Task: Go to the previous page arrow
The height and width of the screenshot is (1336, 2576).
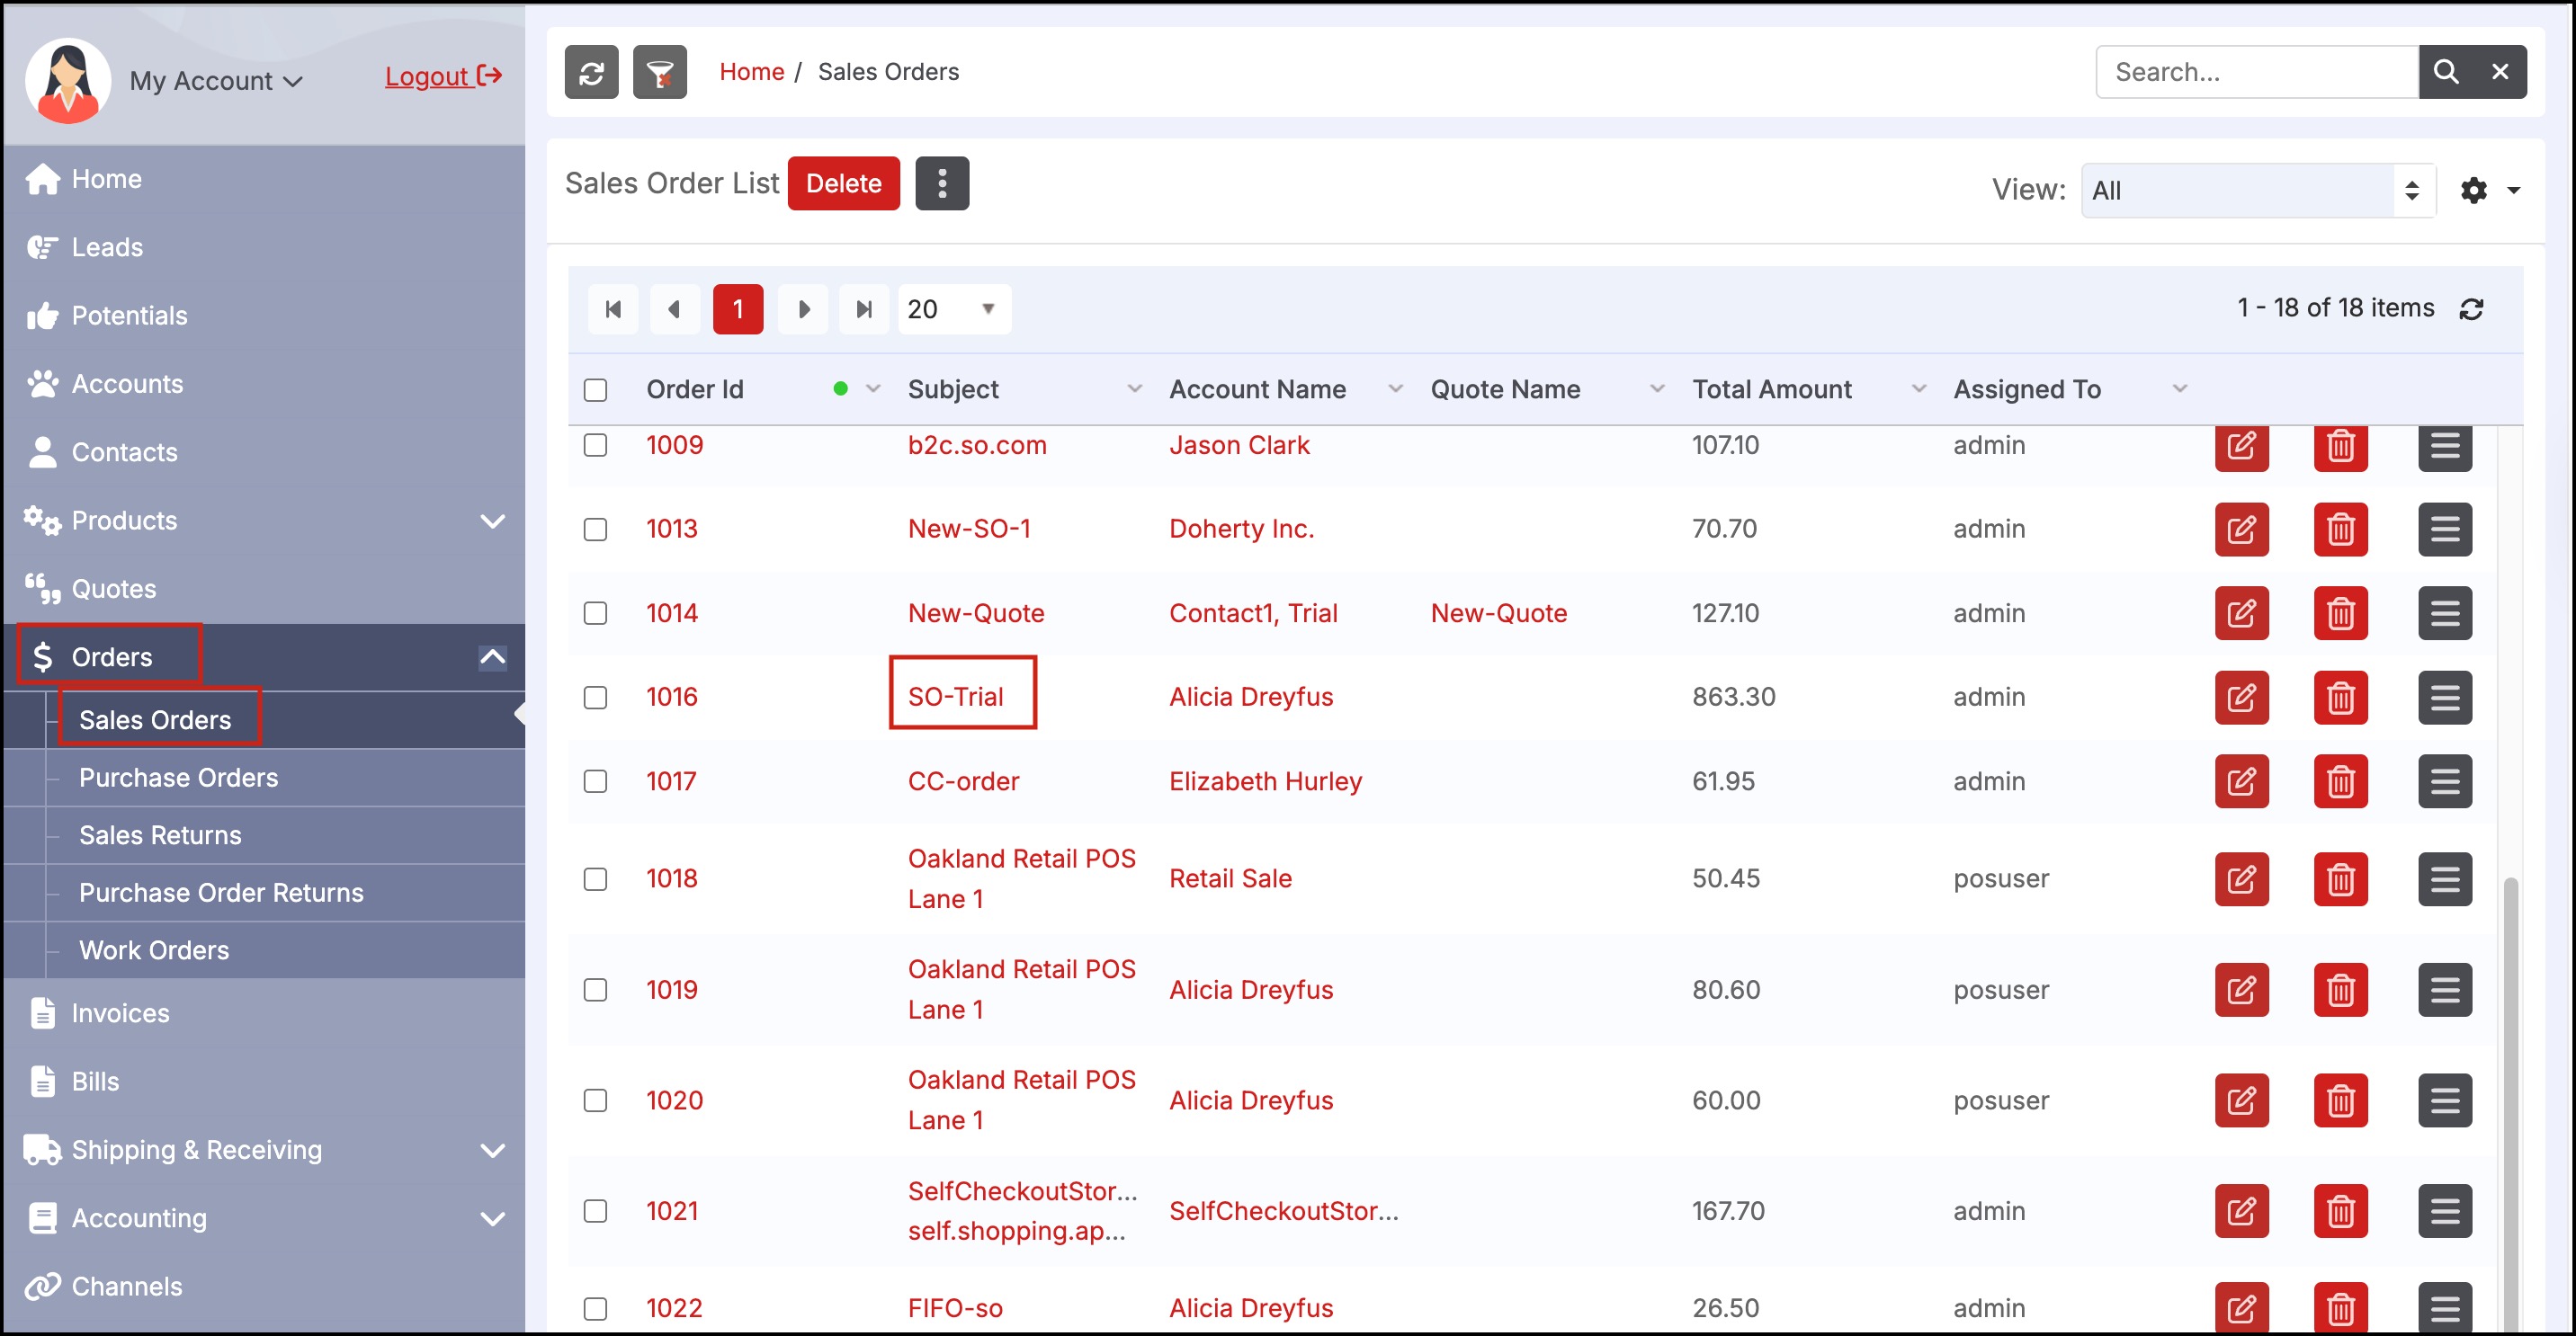Action: (675, 308)
